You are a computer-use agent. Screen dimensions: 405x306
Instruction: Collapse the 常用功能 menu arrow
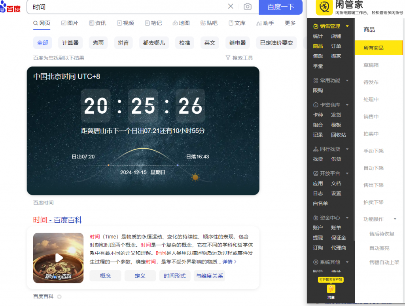tap(347, 80)
